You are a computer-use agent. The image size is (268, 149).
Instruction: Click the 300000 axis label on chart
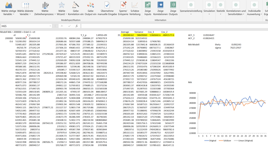(192, 93)
